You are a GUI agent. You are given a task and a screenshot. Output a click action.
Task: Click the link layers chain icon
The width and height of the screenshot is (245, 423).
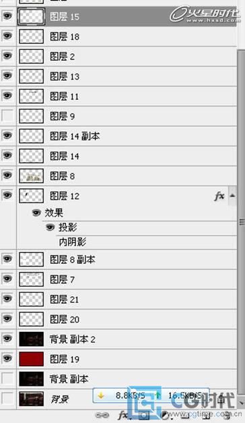pyautogui.click(x=102, y=415)
